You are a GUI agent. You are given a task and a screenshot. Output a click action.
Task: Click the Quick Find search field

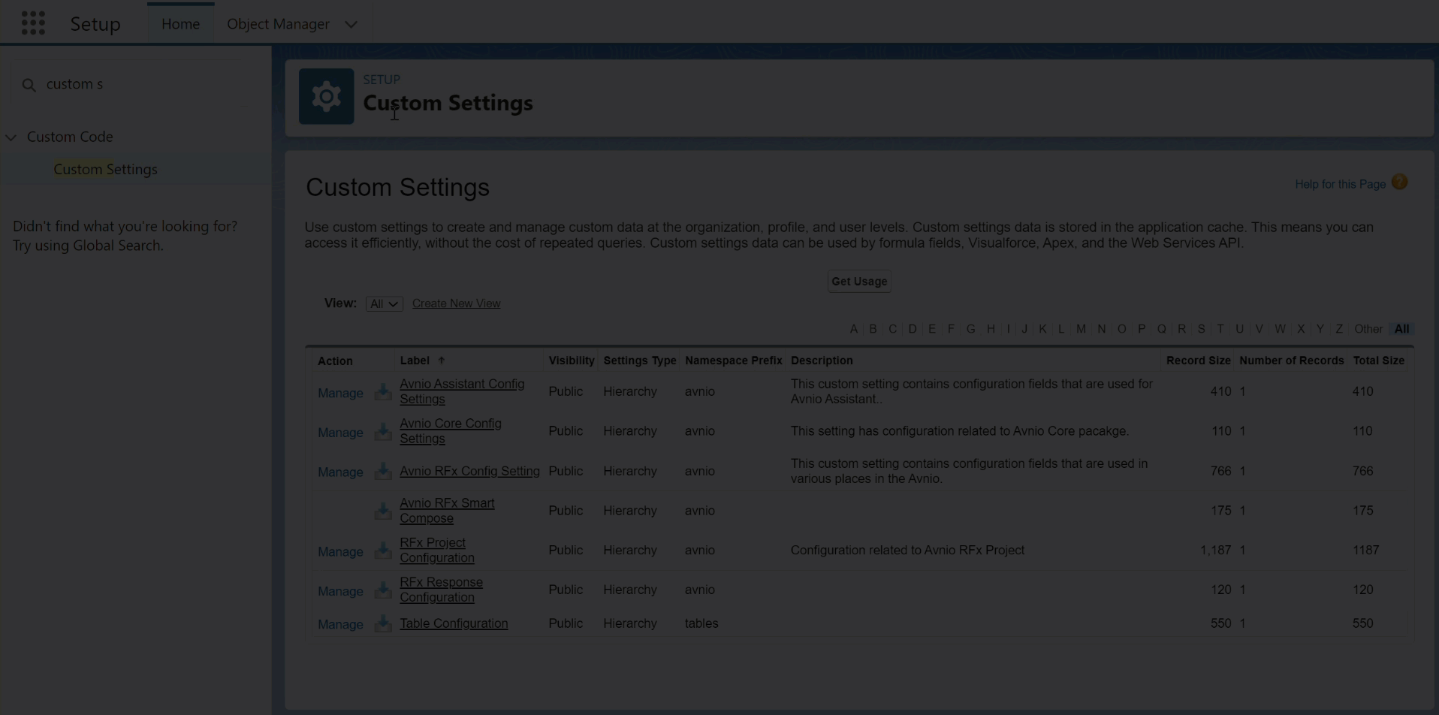tap(135, 85)
